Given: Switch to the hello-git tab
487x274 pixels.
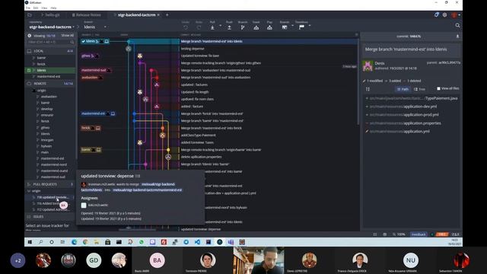Looking at the screenshot, I should (x=51, y=15).
